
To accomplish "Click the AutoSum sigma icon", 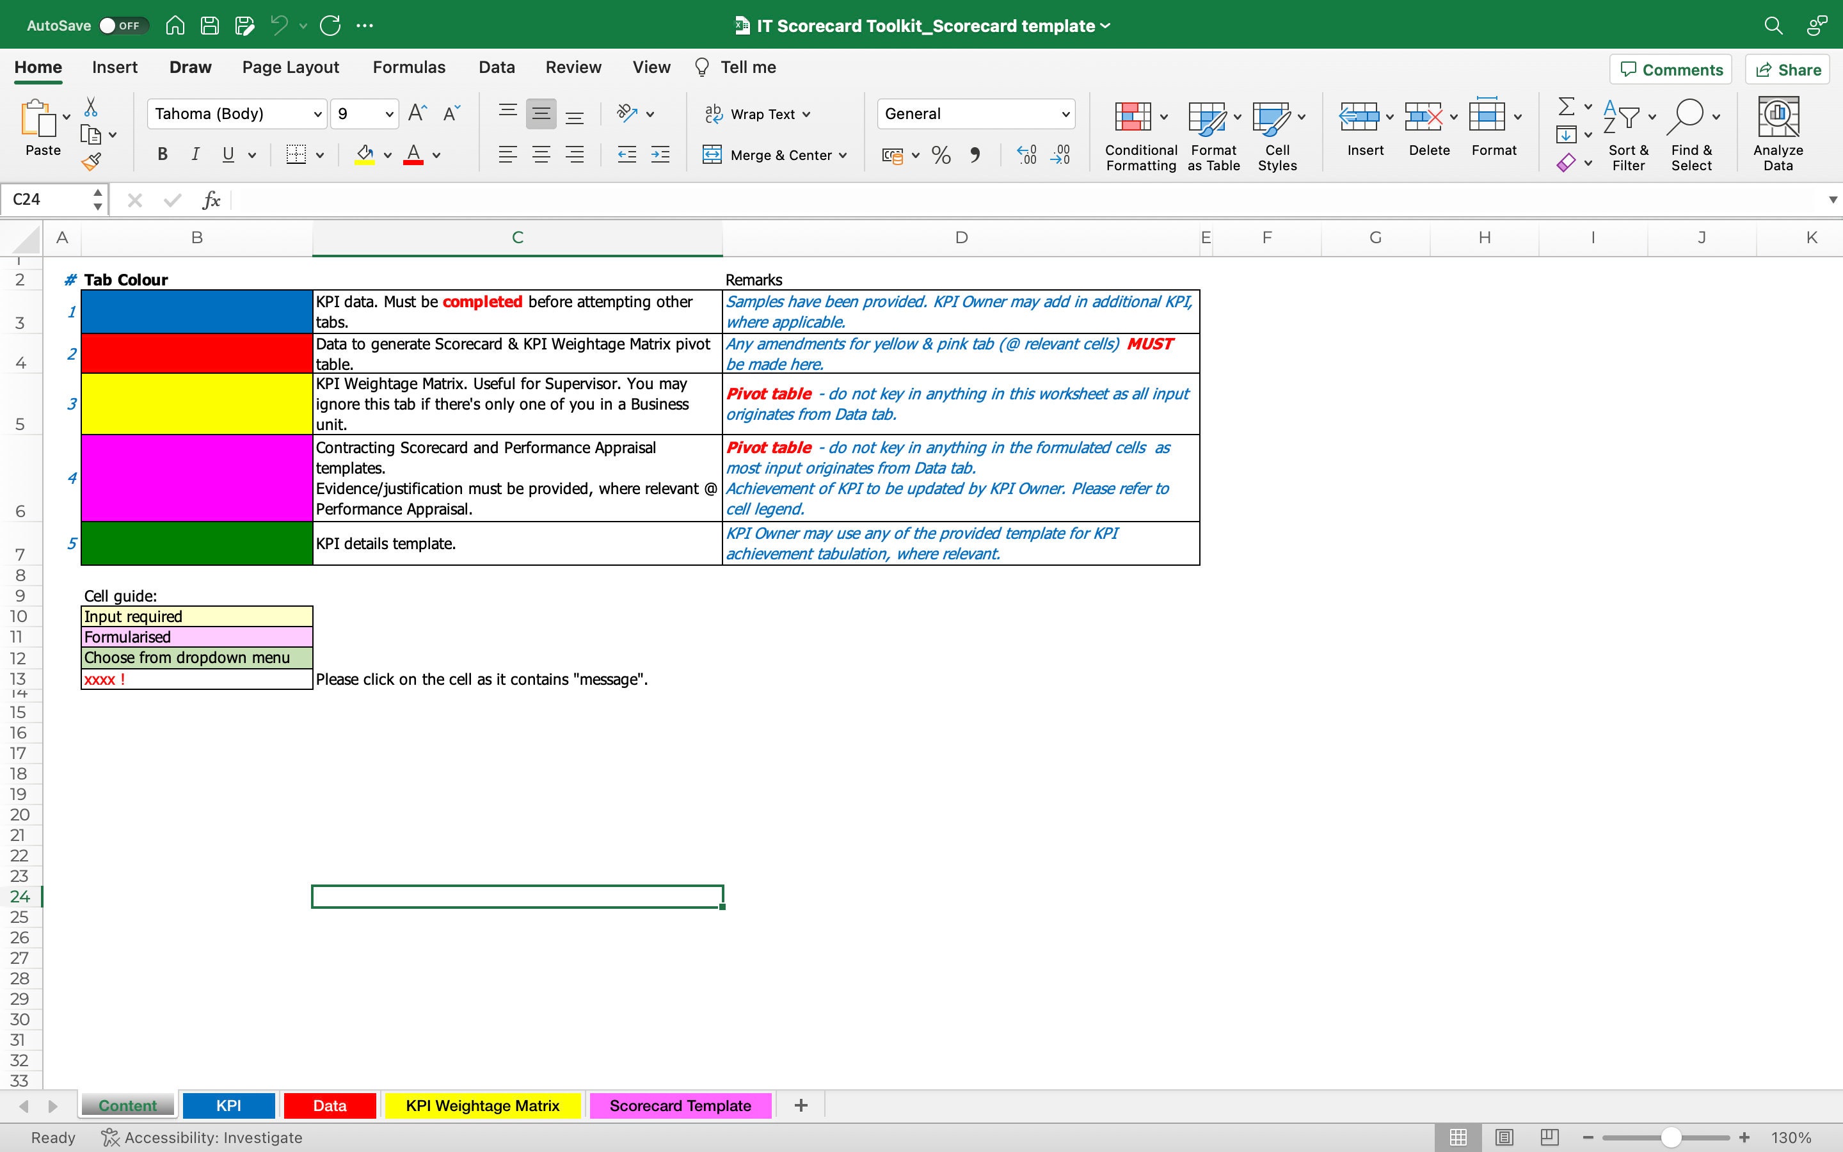I will click(1566, 106).
